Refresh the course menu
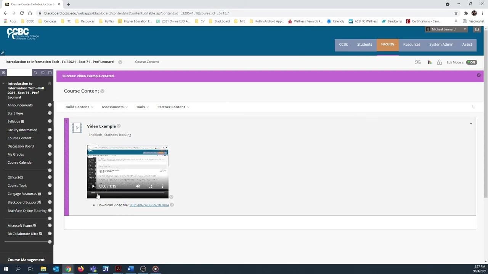The height and width of the screenshot is (274, 488). pos(43,72)
